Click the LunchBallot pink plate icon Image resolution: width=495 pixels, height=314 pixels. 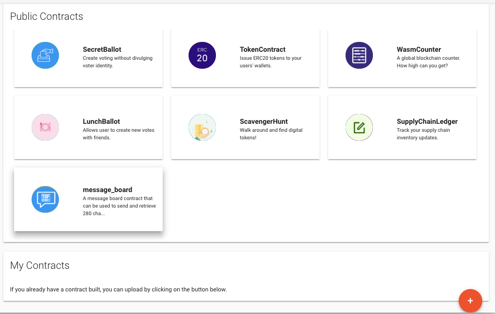[45, 127]
